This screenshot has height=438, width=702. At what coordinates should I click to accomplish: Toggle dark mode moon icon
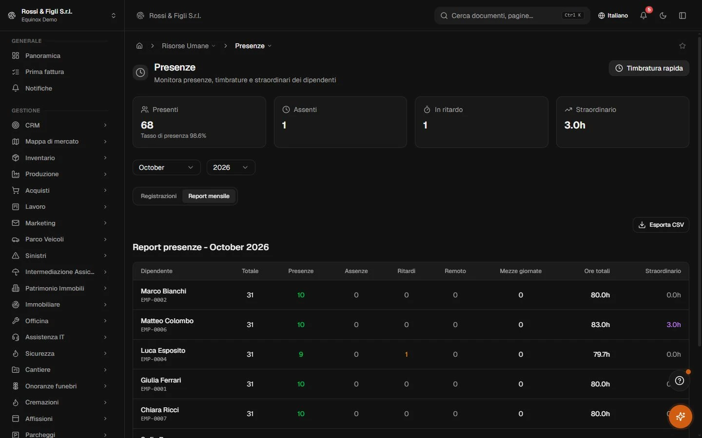(663, 16)
